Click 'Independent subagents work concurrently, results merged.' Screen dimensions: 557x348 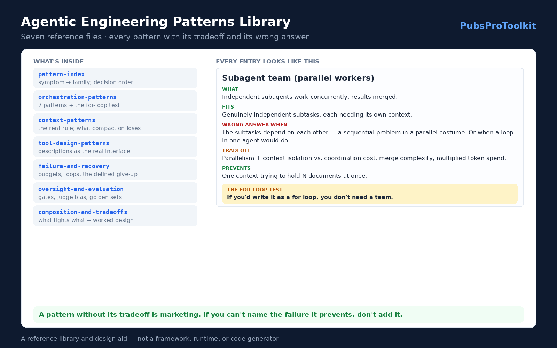pos(309,97)
